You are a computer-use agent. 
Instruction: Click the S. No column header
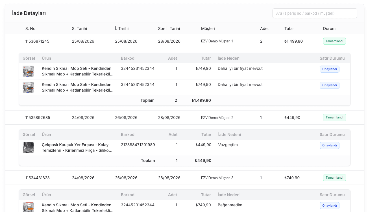click(x=30, y=29)
